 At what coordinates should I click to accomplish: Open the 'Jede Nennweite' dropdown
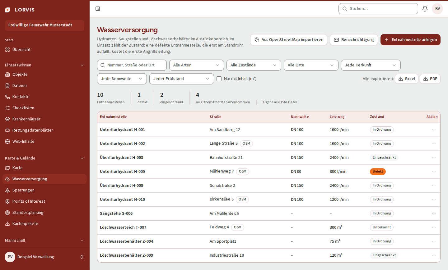click(122, 79)
